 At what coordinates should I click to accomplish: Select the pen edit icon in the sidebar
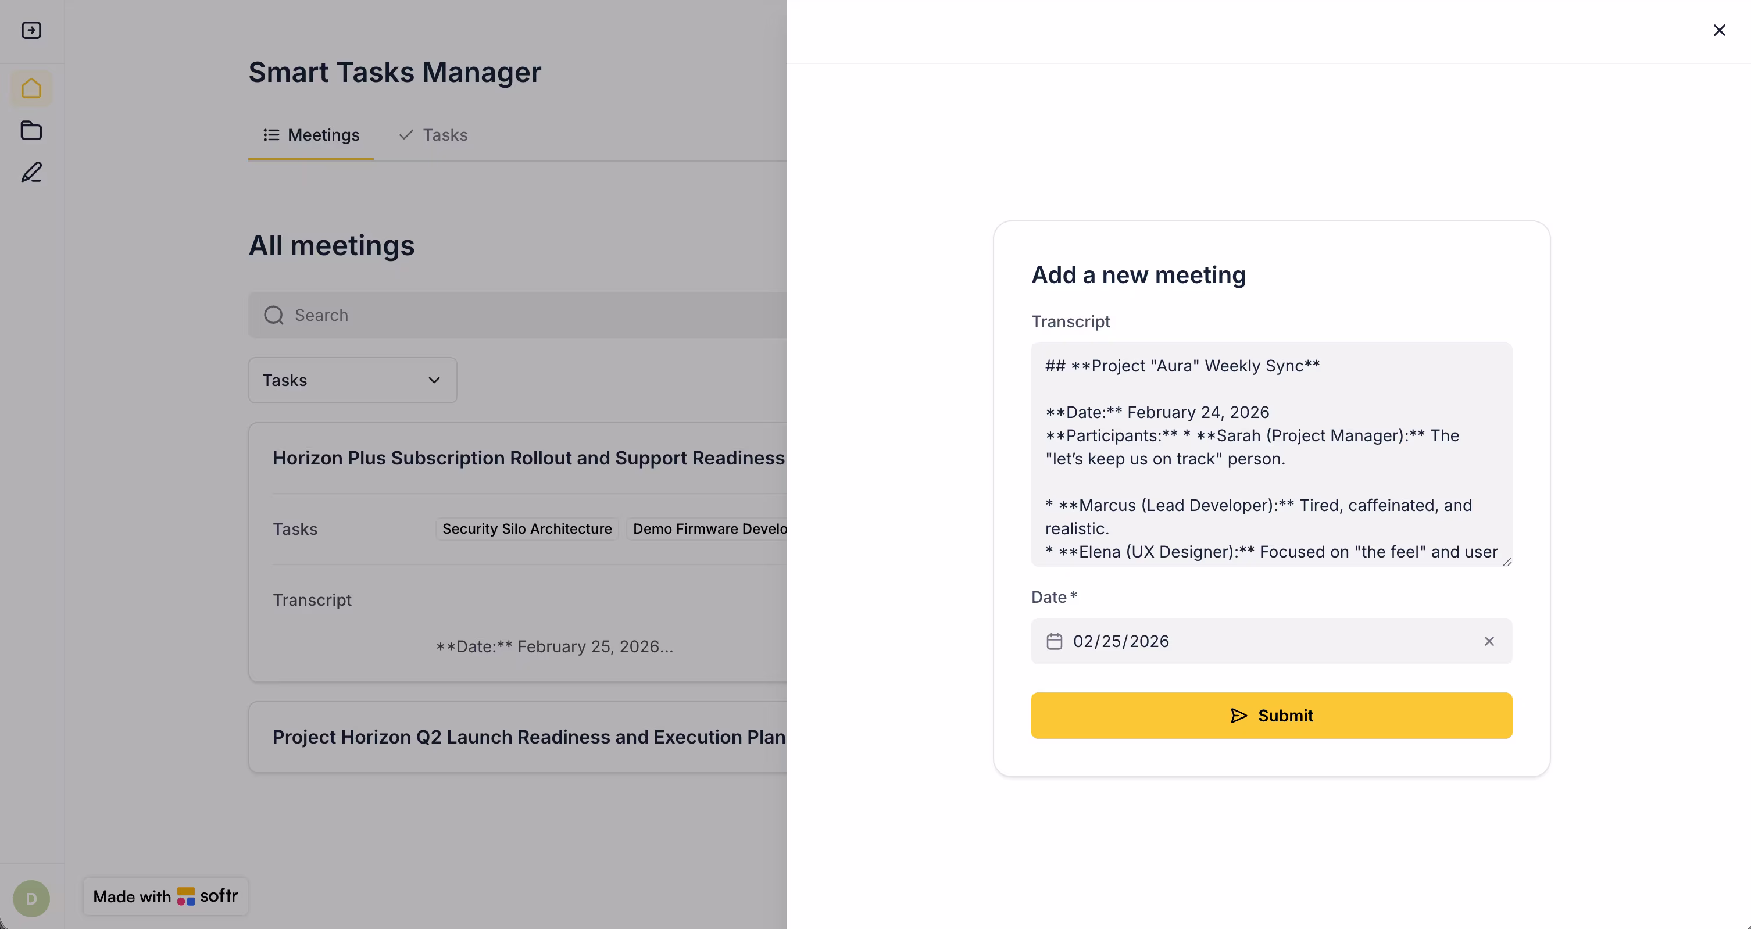(31, 173)
